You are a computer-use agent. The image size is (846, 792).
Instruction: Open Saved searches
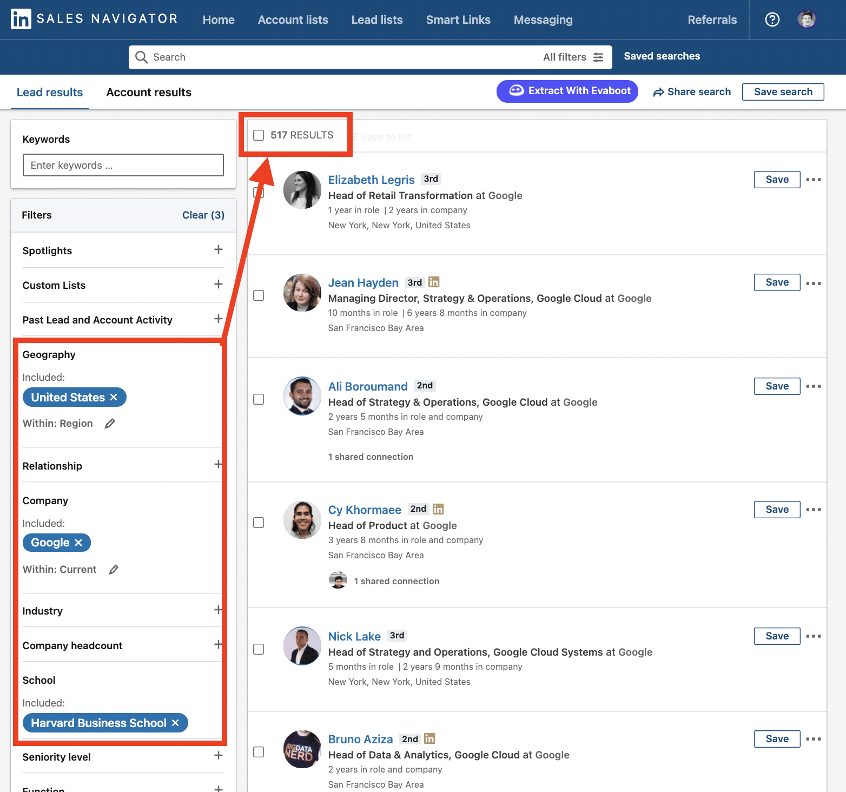point(662,56)
